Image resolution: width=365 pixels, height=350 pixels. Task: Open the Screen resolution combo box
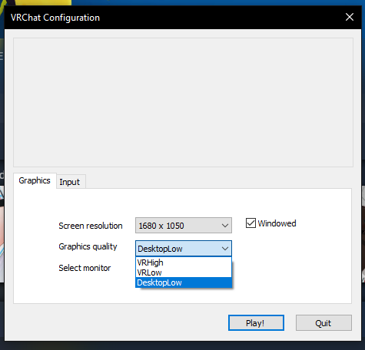(184, 226)
